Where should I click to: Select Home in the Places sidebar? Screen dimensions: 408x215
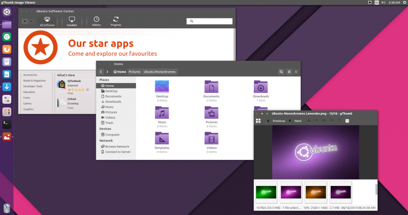tap(116, 86)
